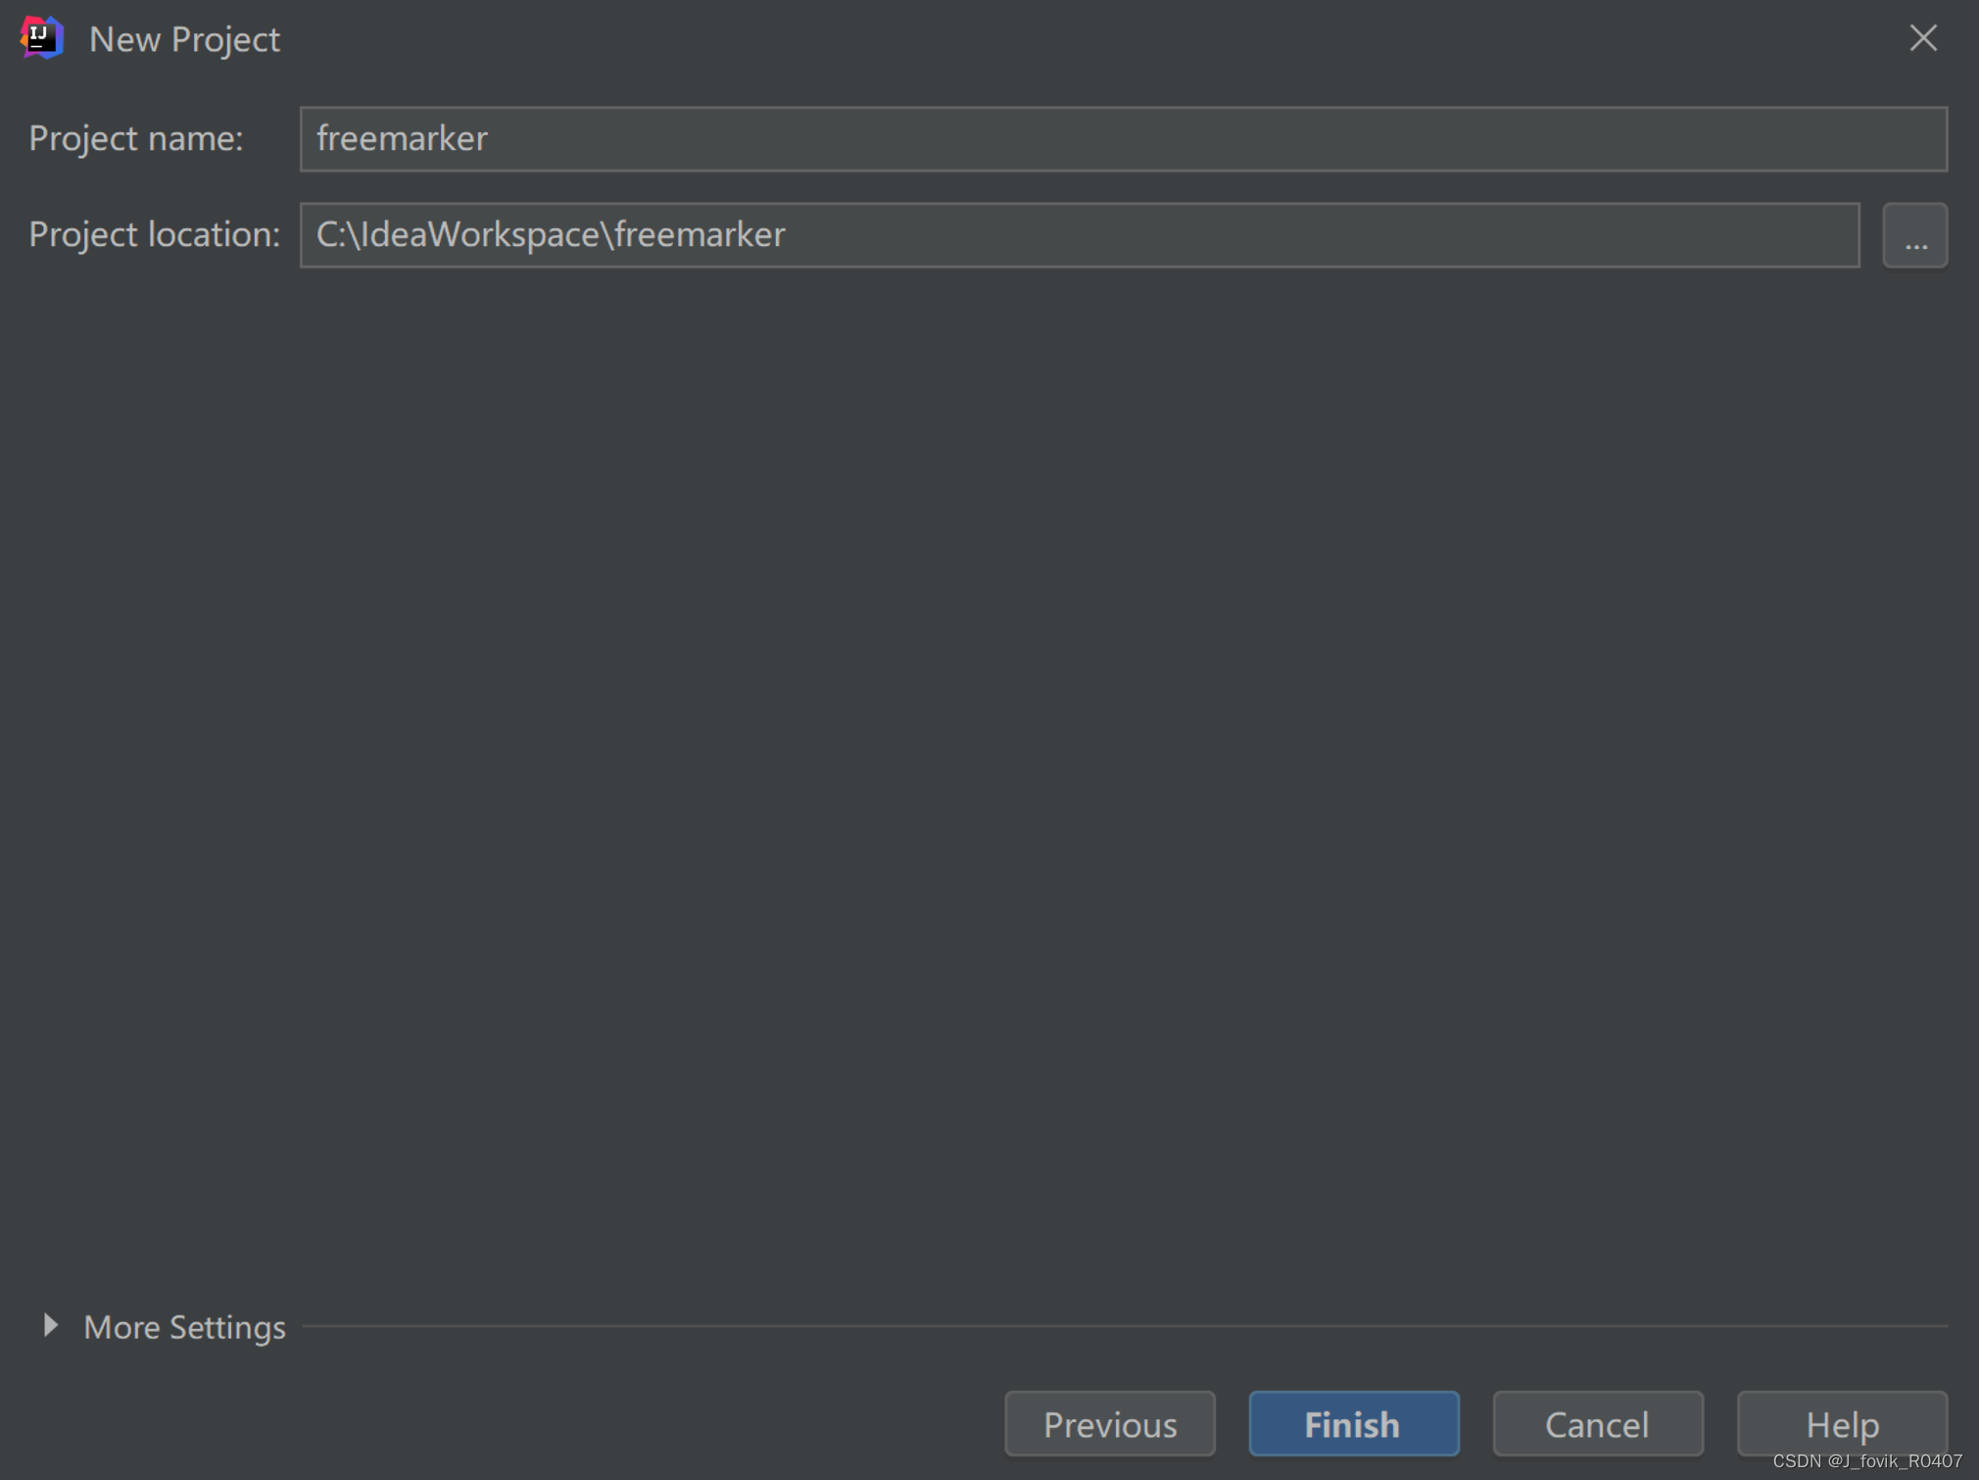The width and height of the screenshot is (1979, 1480).
Task: Click the empty right side of Project name field
Action: pyautogui.click(x=1470, y=138)
